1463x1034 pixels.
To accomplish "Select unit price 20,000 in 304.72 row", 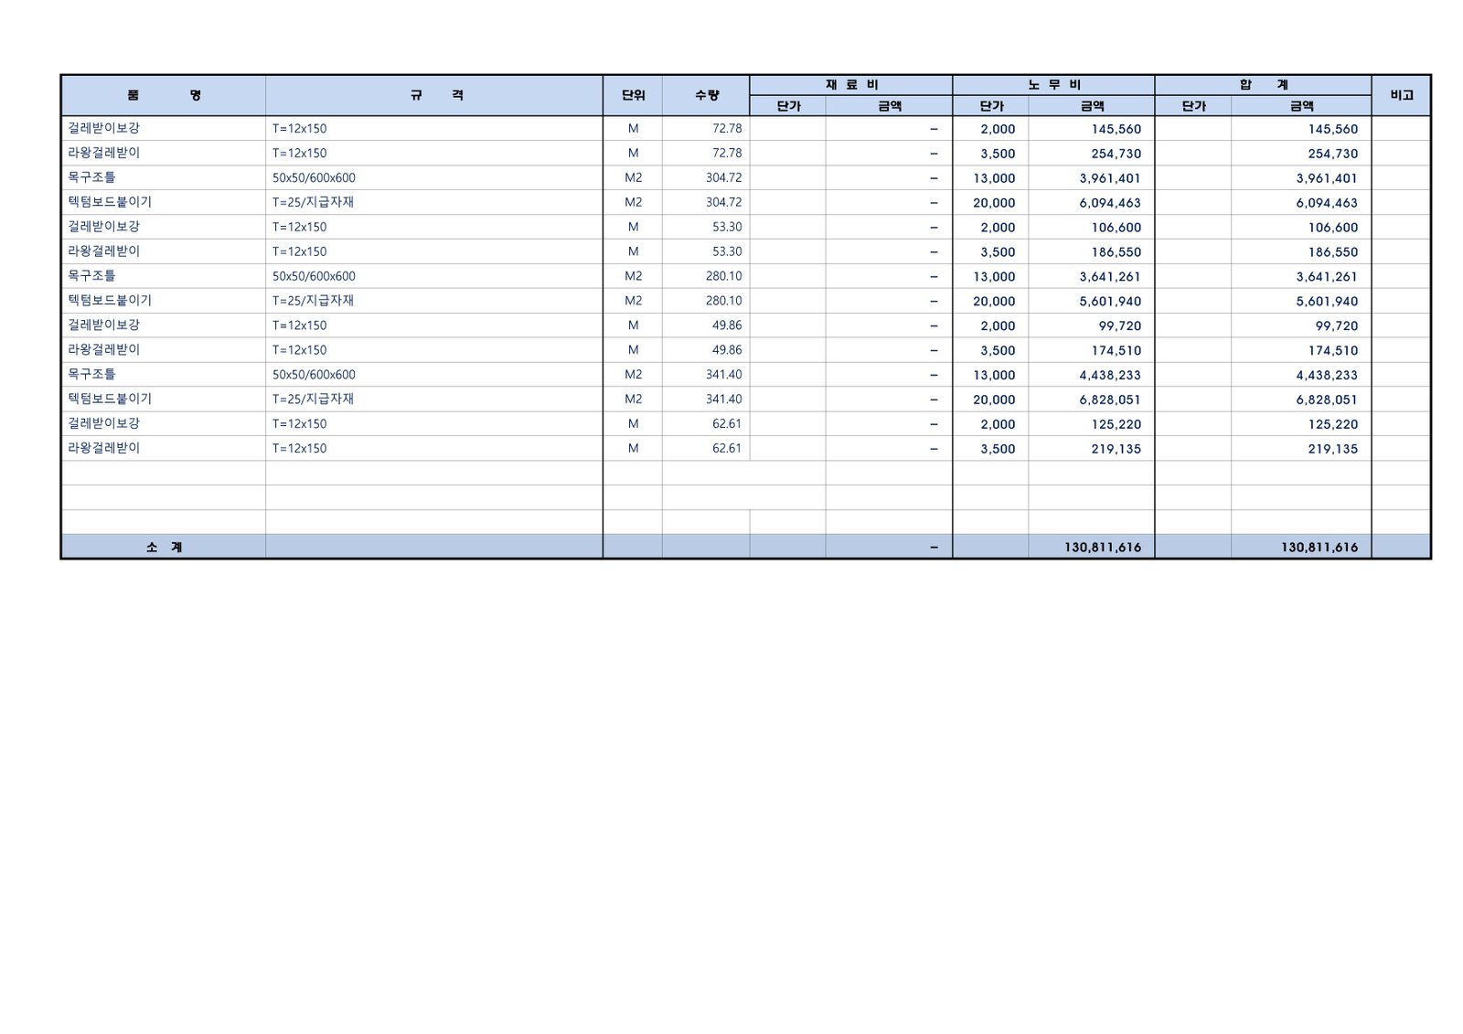I will 993,203.
